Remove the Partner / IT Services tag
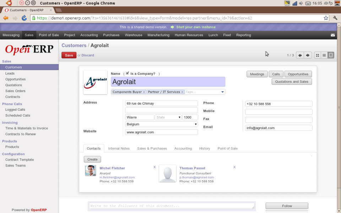This screenshot has height=213, width=341. pyautogui.click(x=182, y=92)
